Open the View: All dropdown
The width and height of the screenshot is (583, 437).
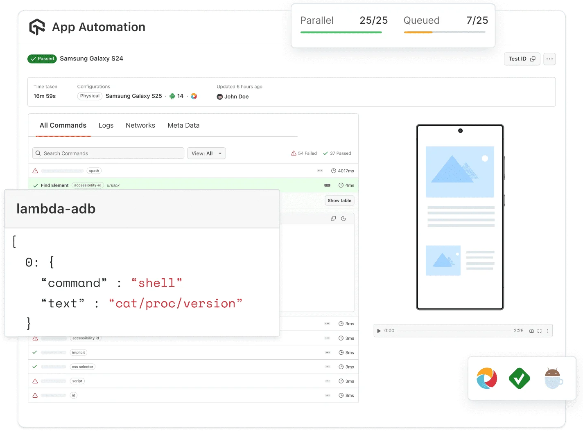pyautogui.click(x=206, y=153)
